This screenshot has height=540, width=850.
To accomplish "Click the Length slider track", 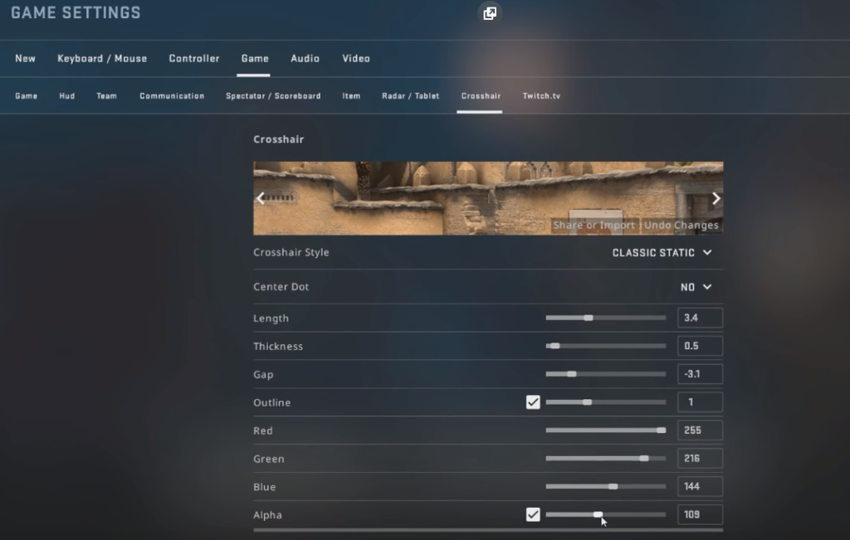I will (605, 318).
